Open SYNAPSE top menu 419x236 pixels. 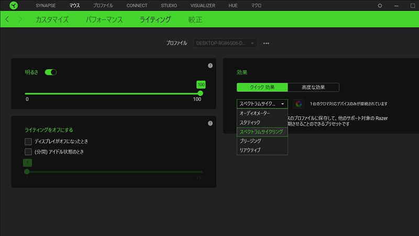[x=46, y=6]
